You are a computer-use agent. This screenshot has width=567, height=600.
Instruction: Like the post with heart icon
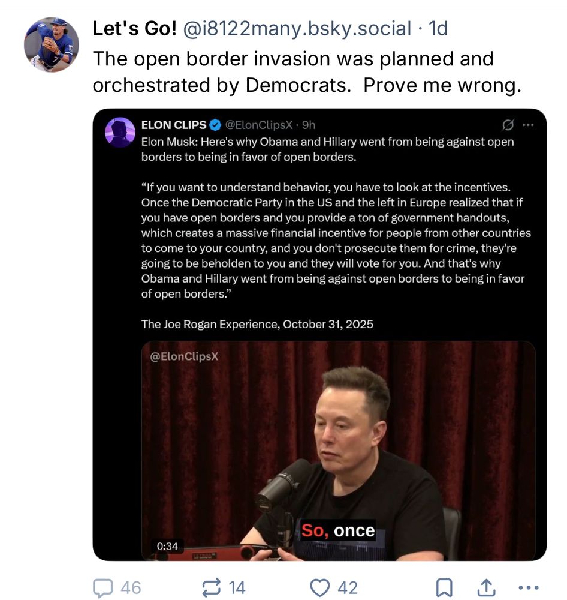[319, 587]
